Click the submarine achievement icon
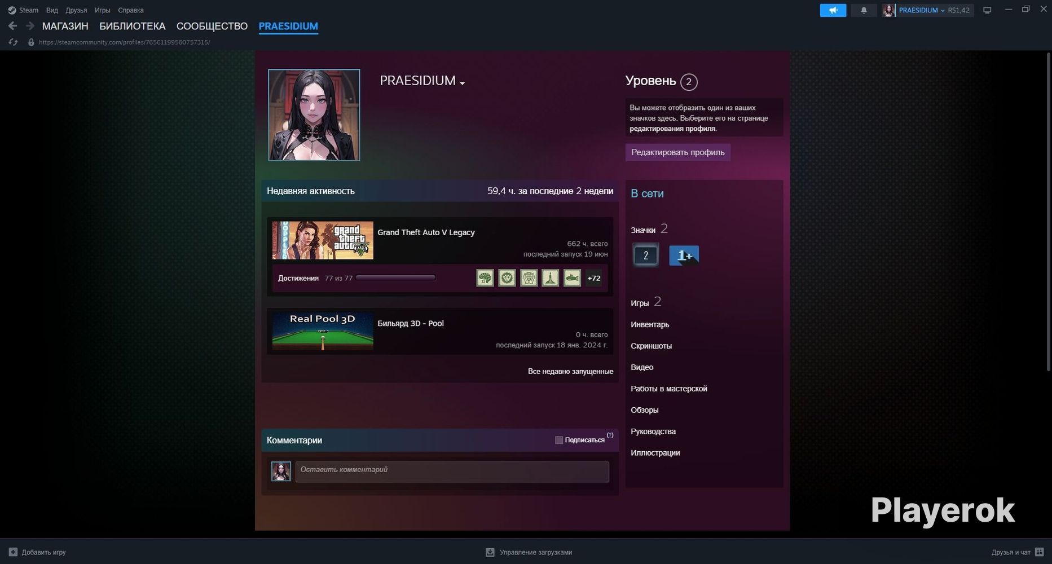The image size is (1052, 564). point(572,278)
